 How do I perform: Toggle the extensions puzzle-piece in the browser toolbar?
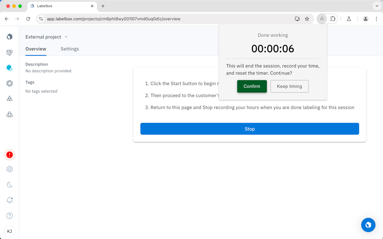coord(333,19)
